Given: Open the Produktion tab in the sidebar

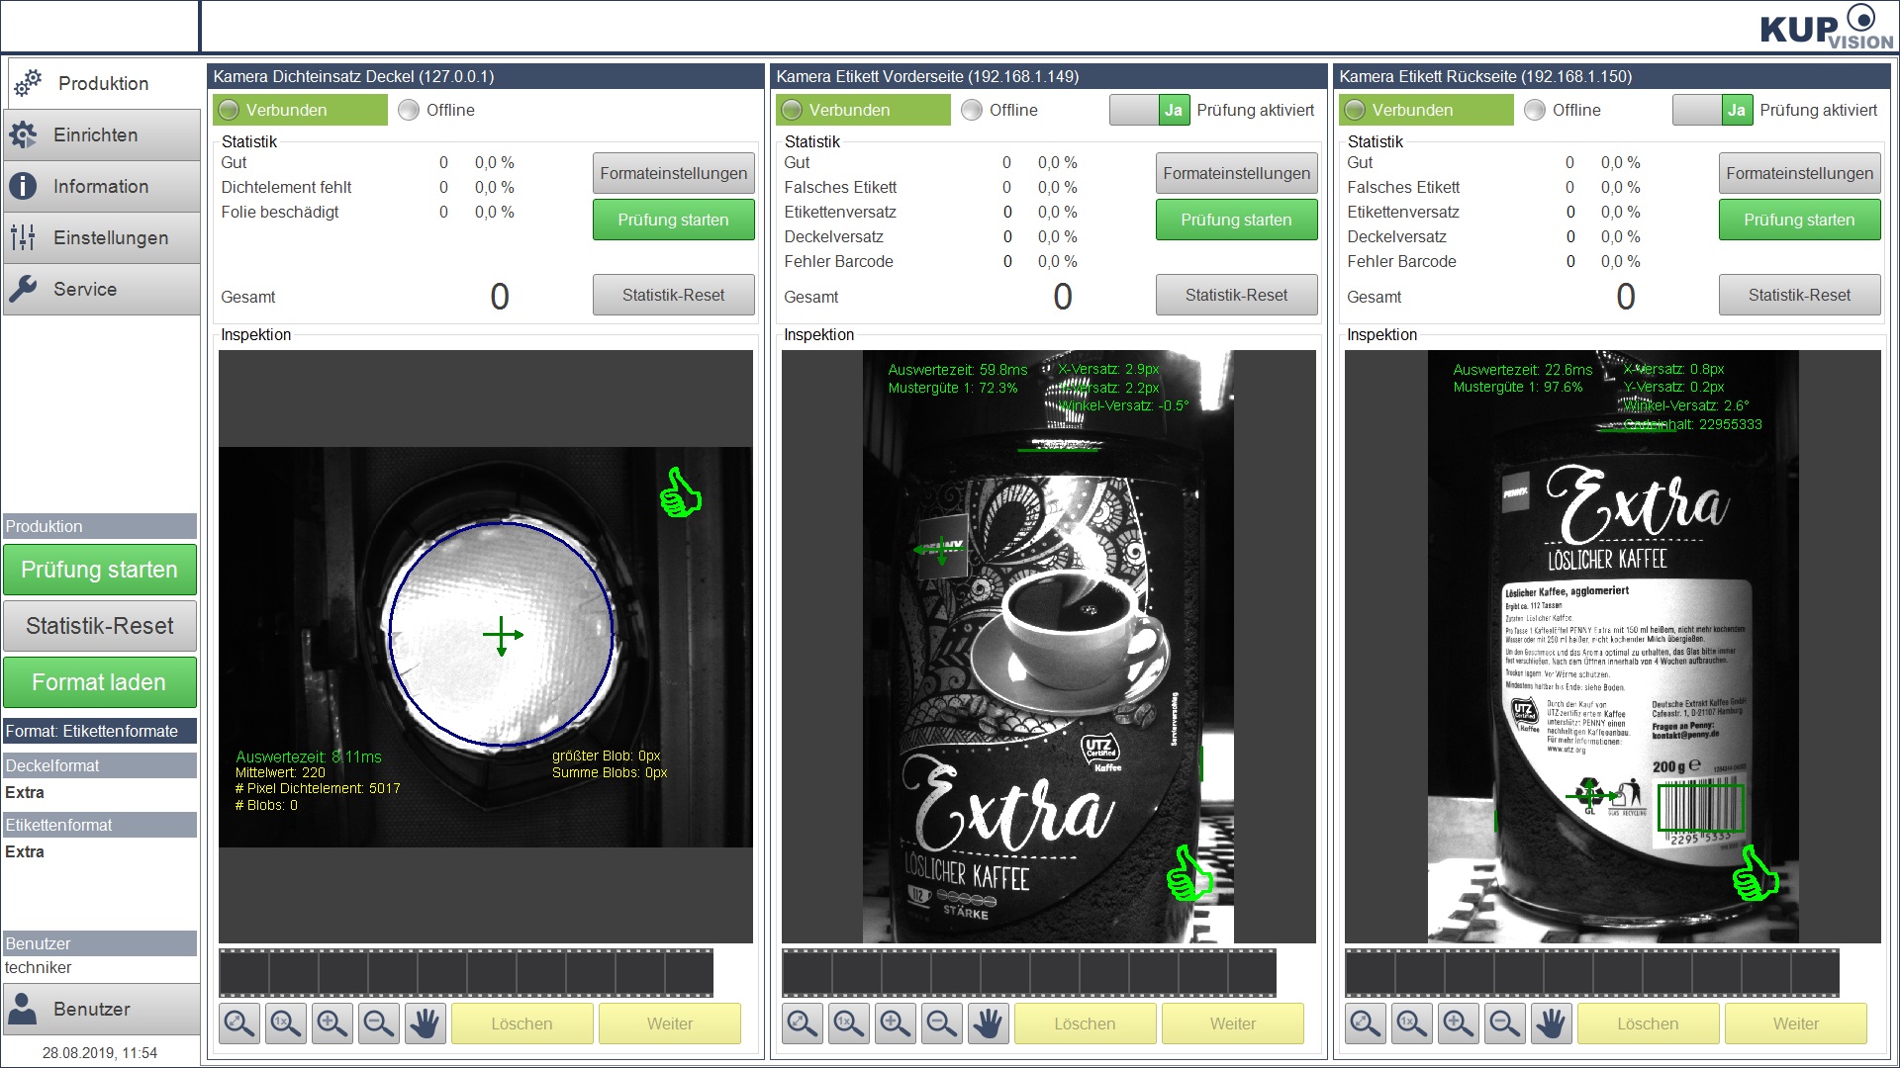Looking at the screenshot, I should pos(103,83).
